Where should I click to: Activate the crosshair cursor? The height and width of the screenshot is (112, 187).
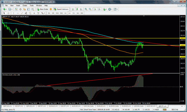coord(8,13)
